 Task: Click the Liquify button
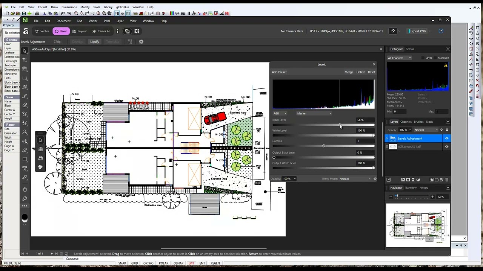click(94, 42)
